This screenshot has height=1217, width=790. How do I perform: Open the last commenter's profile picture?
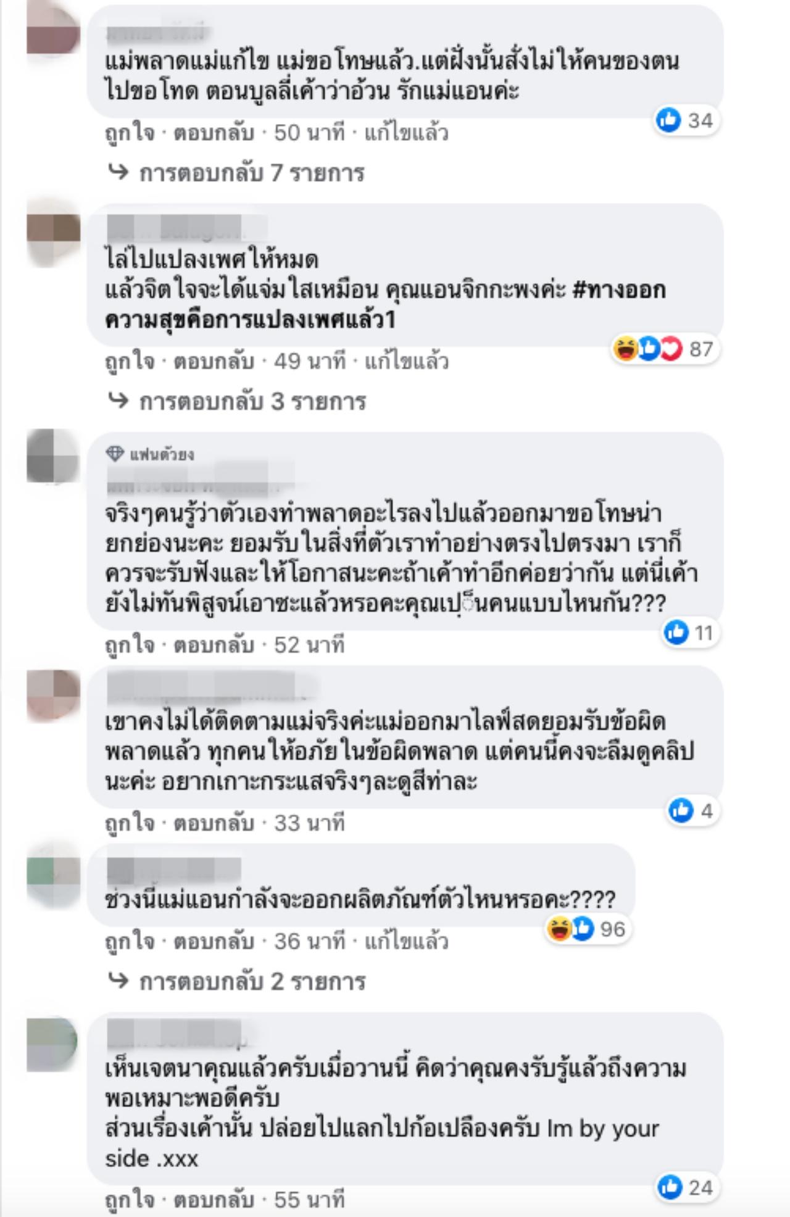point(54,1044)
